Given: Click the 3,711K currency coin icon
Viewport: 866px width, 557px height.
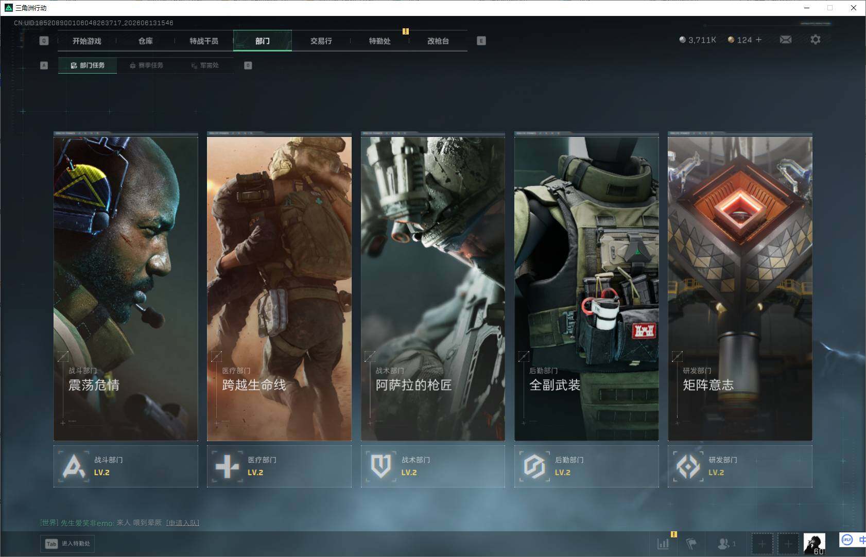Looking at the screenshot, I should (682, 40).
